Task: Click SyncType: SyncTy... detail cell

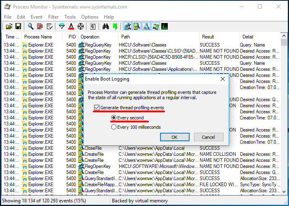Action: [260, 185]
